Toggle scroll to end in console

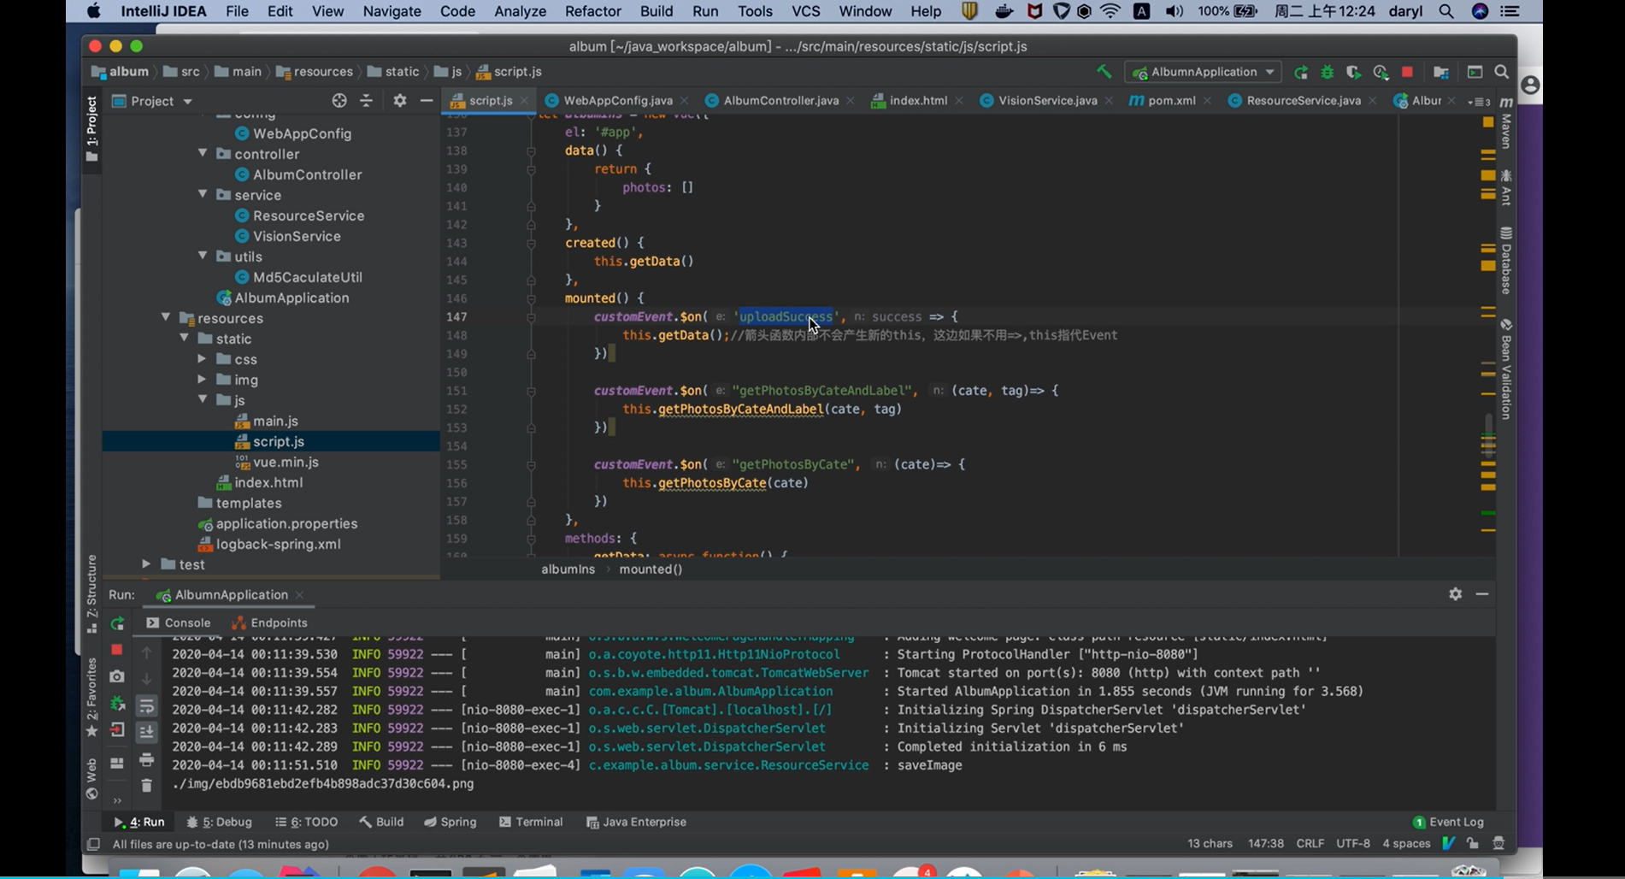(x=146, y=732)
